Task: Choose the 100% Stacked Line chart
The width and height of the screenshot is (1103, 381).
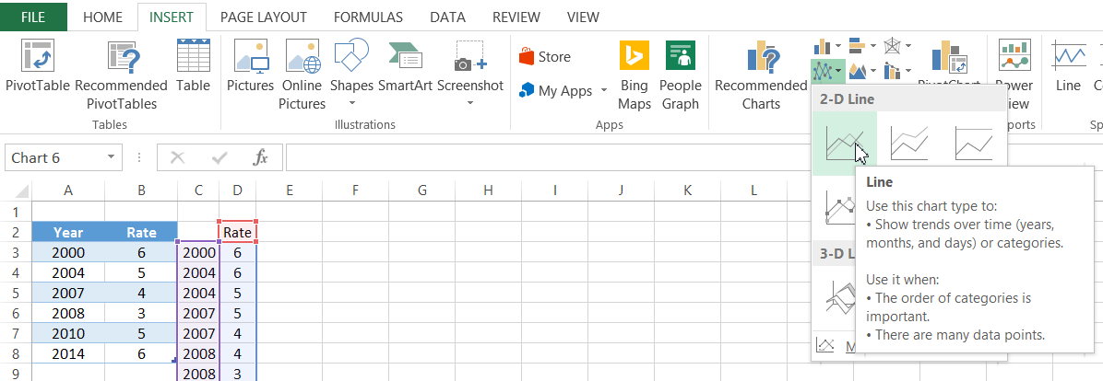Action: 973,144
